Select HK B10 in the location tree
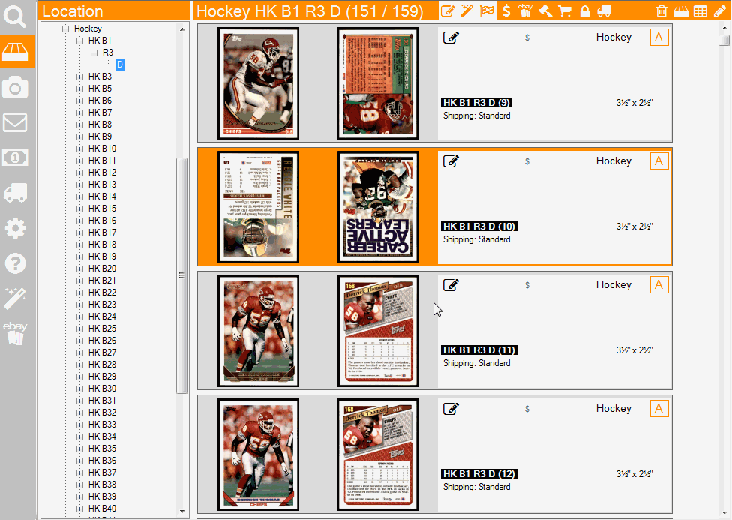The image size is (732, 520). [x=102, y=149]
